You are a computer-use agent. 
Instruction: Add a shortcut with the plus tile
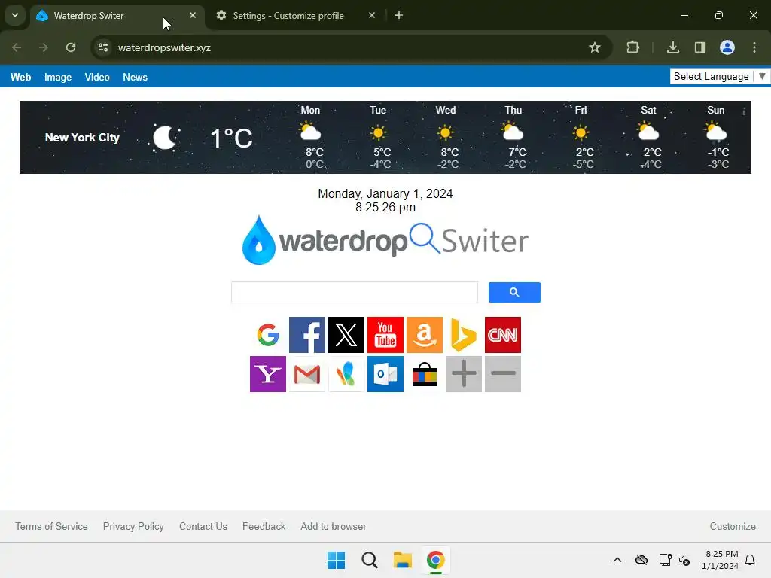(464, 374)
